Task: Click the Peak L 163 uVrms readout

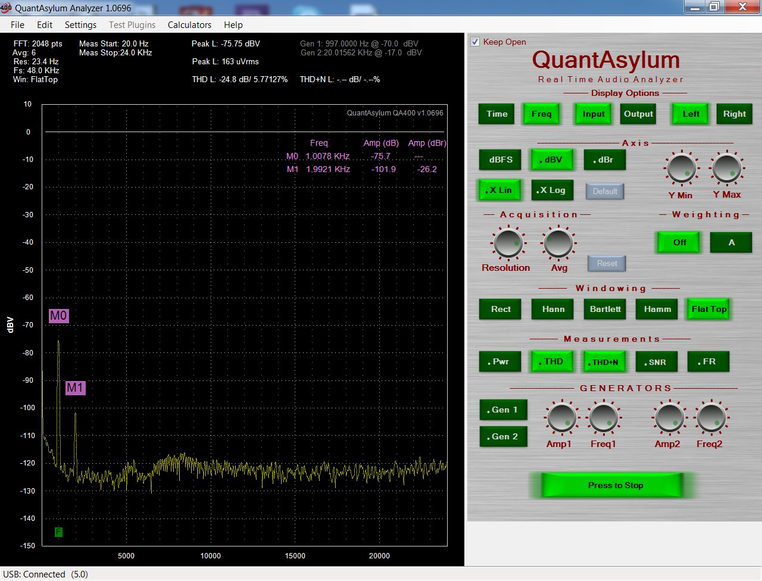Action: 226,61
